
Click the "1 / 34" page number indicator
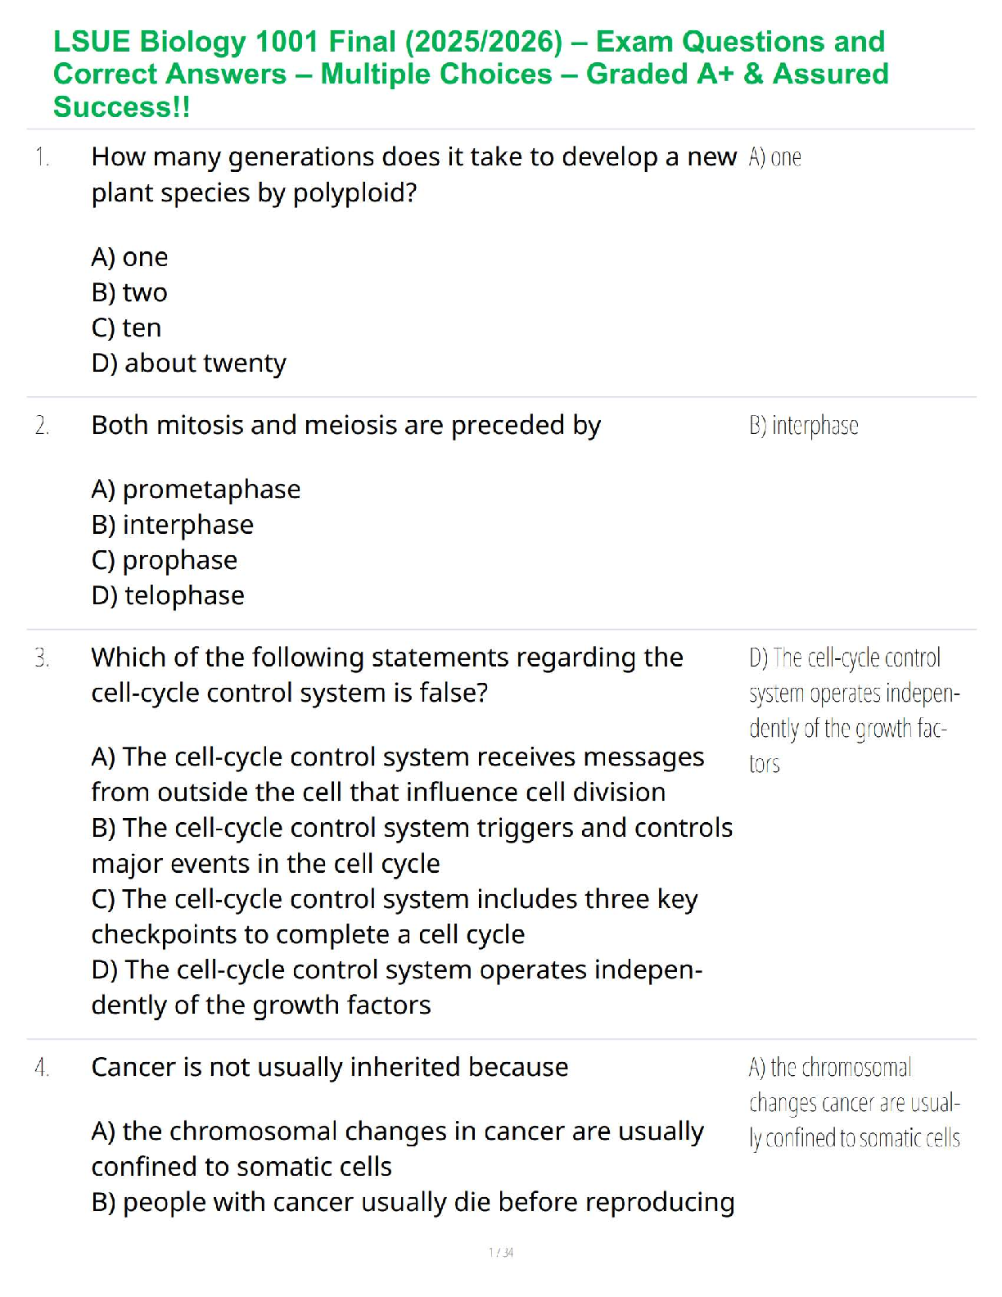[x=501, y=1252]
